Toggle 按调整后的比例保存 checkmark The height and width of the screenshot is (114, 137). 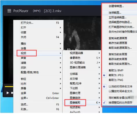pos(120,102)
